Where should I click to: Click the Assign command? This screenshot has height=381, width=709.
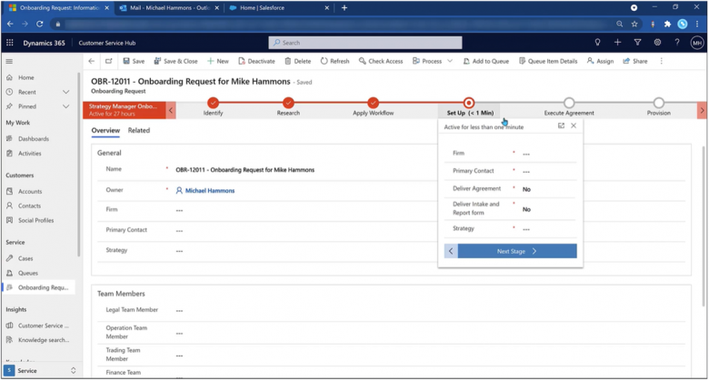click(x=600, y=61)
